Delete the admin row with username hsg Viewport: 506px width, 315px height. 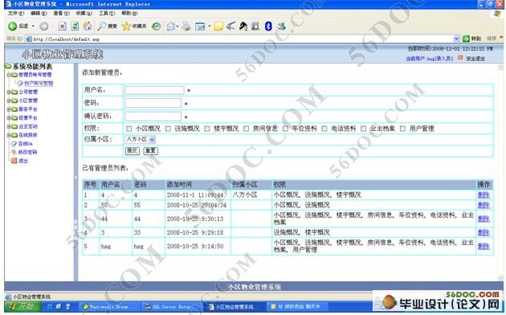(x=484, y=246)
